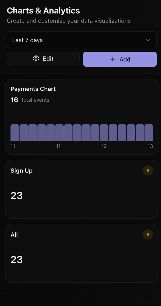The width and height of the screenshot is (161, 306).
Task: Click the chevron on the date range selector
Action: [x=148, y=40]
